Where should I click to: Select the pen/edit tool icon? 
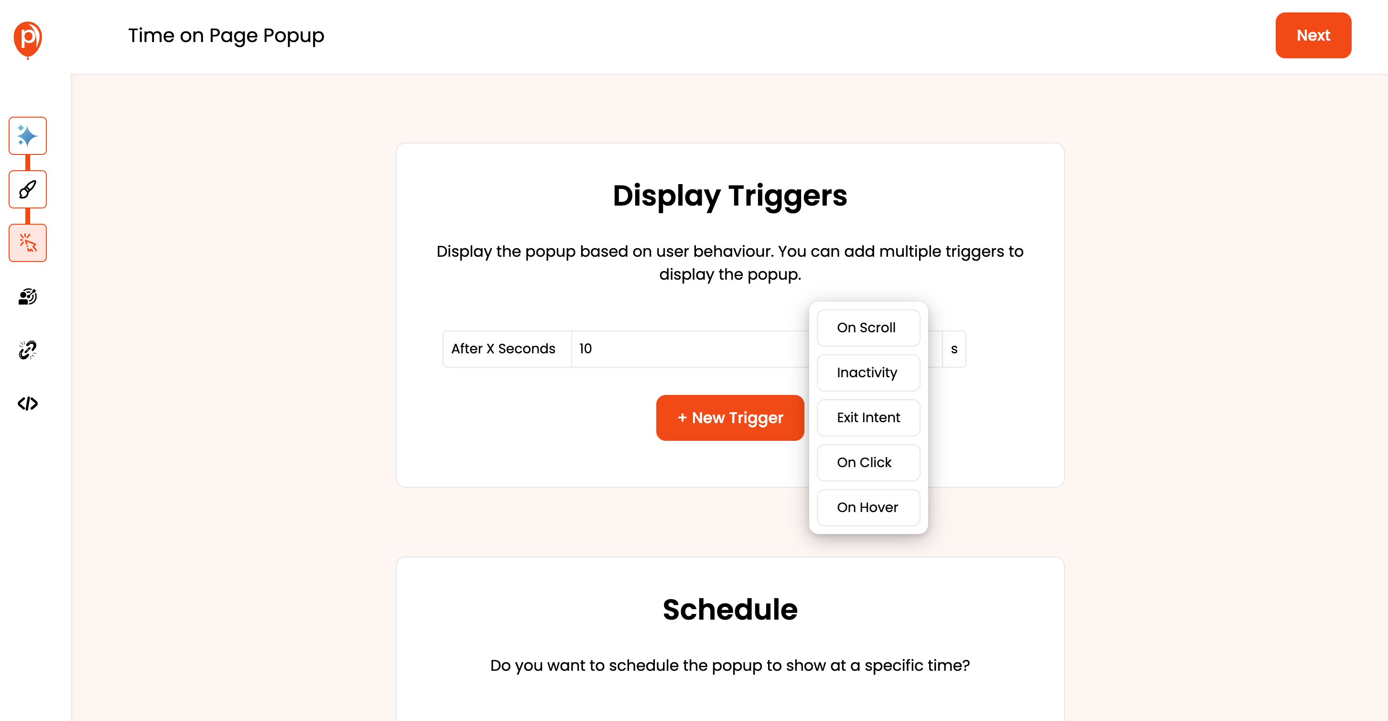click(28, 189)
